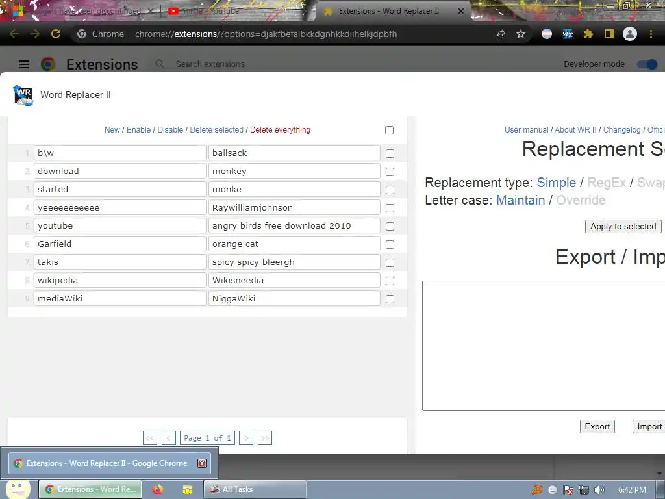Check the checkbox for the takis row

tap(390, 263)
